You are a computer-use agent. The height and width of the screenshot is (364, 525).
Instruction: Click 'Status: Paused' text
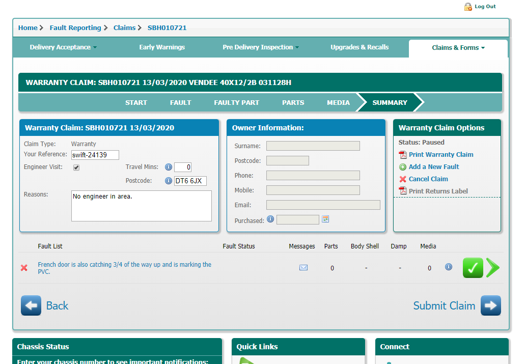click(x=421, y=143)
